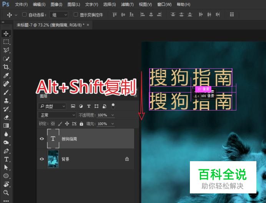Filter layers by shape layer icon
266x203 pixels.
click(96, 106)
